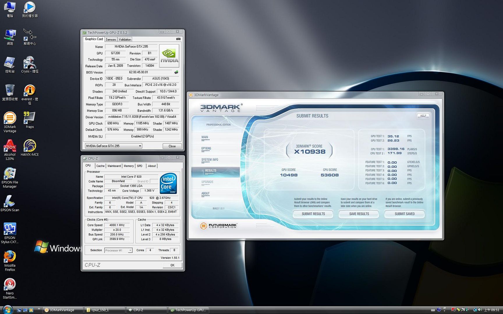
Task: Switch to the Sensors tab in GPU-Z
Action: coord(111,40)
